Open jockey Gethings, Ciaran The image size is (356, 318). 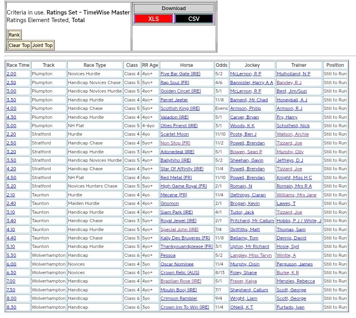[x=248, y=195]
